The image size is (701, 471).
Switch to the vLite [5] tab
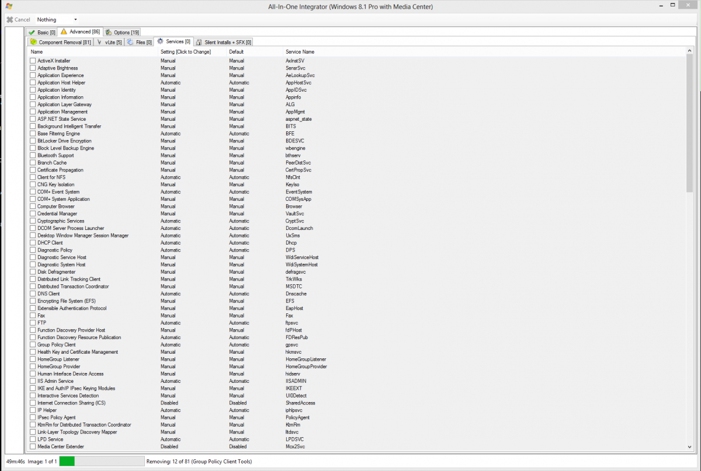[109, 42]
